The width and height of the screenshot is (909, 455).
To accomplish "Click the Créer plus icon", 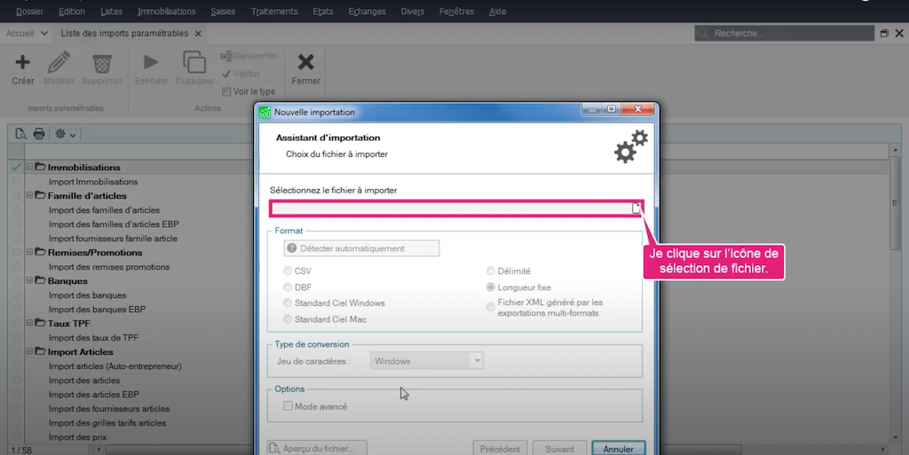I will coord(22,62).
